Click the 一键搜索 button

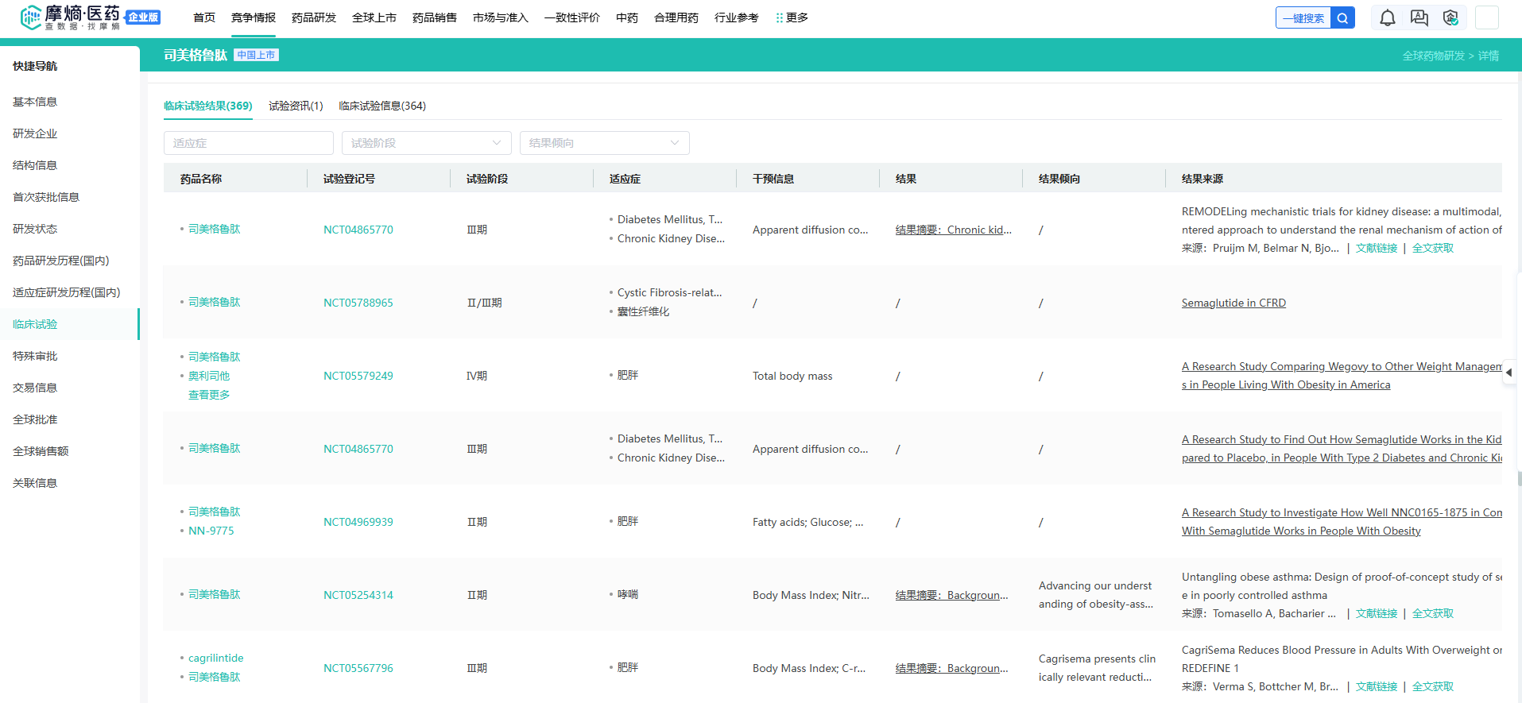[1303, 17]
